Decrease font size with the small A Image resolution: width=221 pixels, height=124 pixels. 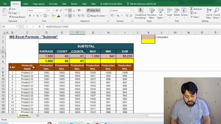61,10
